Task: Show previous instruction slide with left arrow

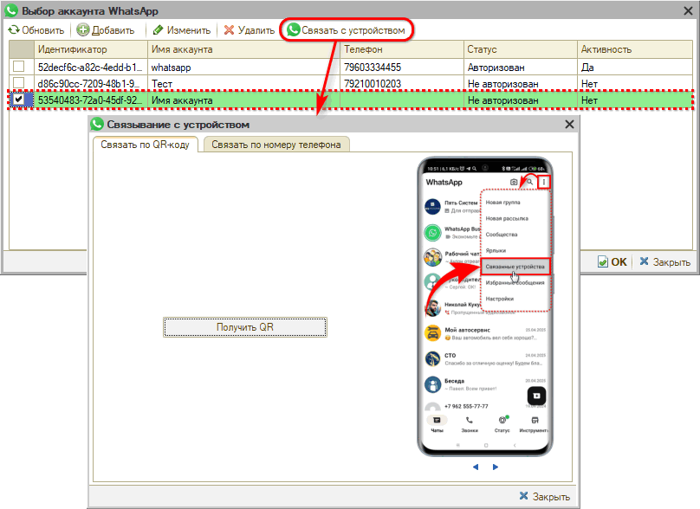Action: pyautogui.click(x=476, y=467)
